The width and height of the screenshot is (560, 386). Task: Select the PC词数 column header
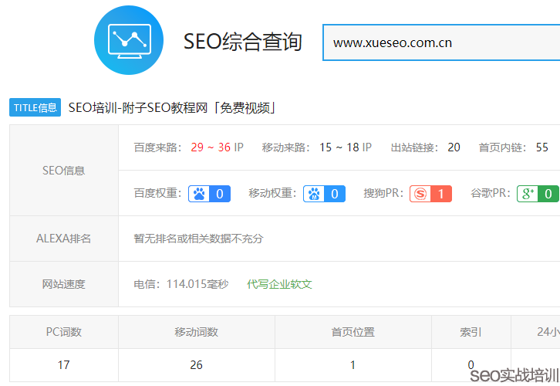click(64, 332)
